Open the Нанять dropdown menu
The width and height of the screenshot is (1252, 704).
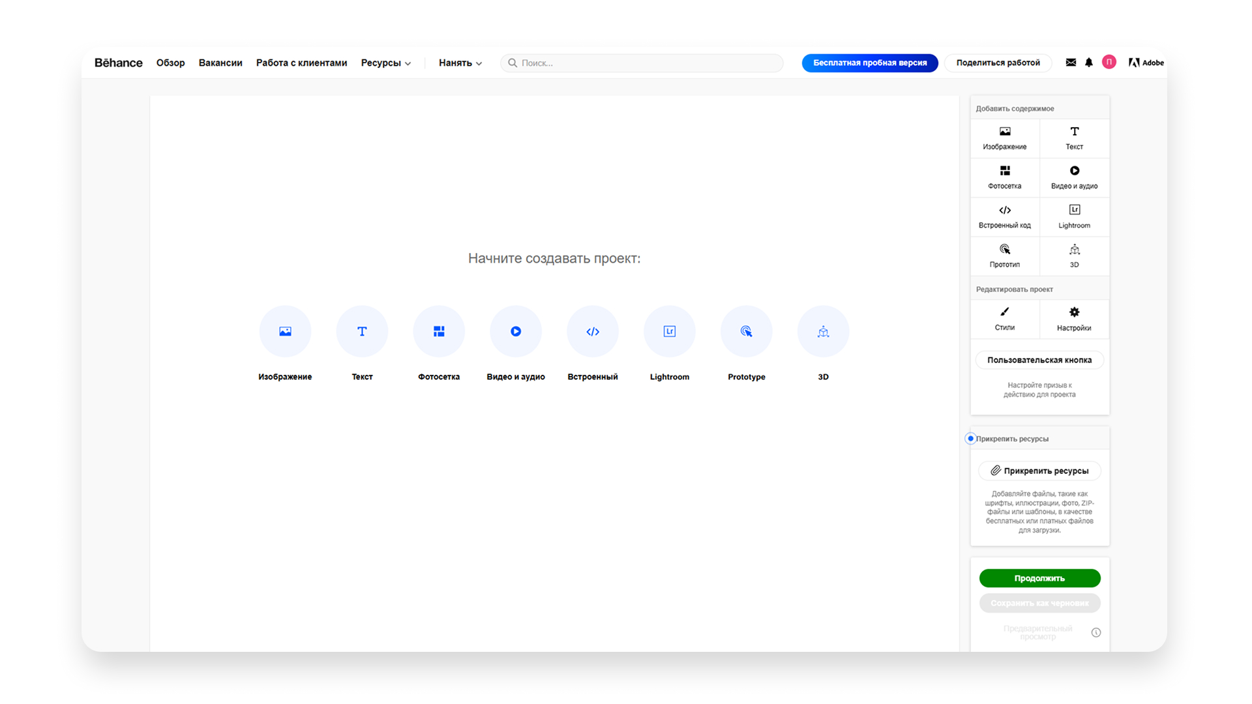tap(460, 63)
